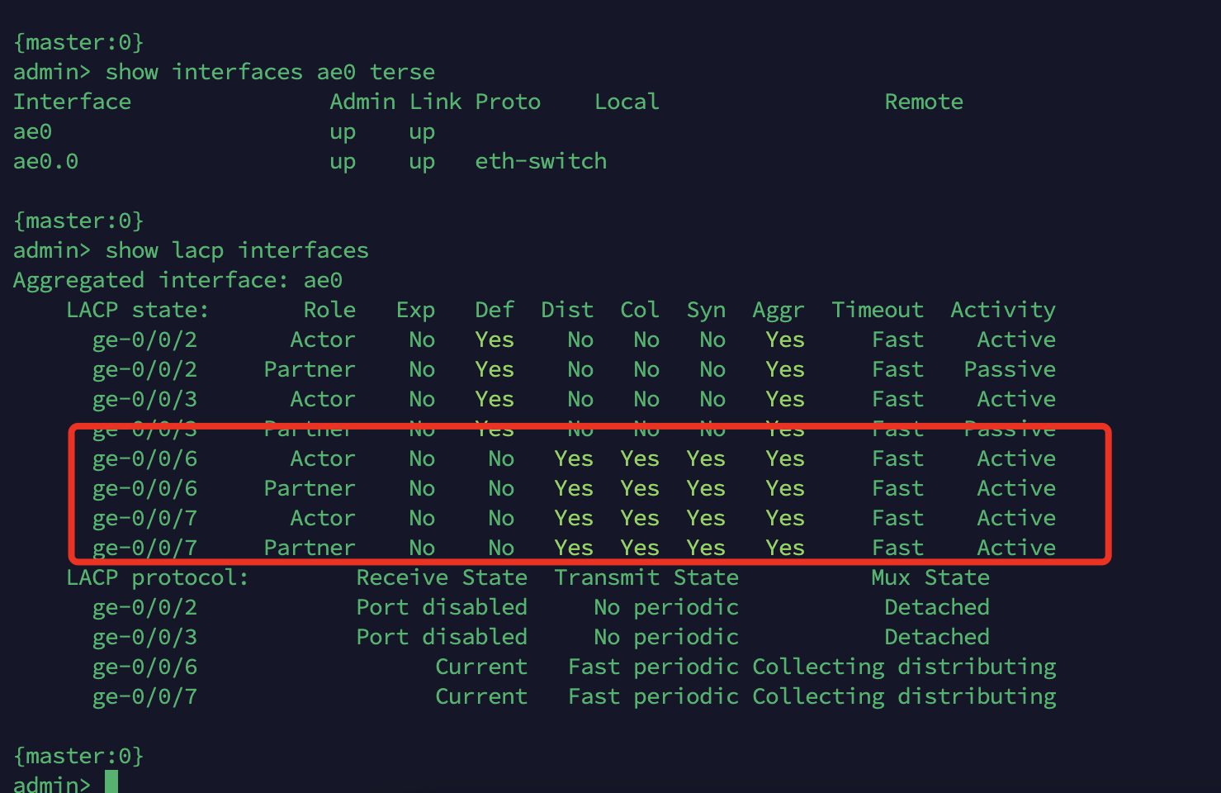
Task: Select the 'LACP protocol:' label
Action: tap(158, 578)
